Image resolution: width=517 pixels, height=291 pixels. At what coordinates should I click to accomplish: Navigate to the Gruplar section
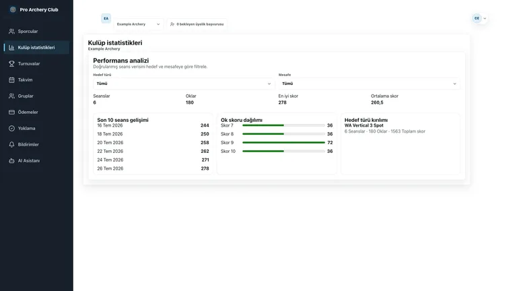tap(36, 96)
